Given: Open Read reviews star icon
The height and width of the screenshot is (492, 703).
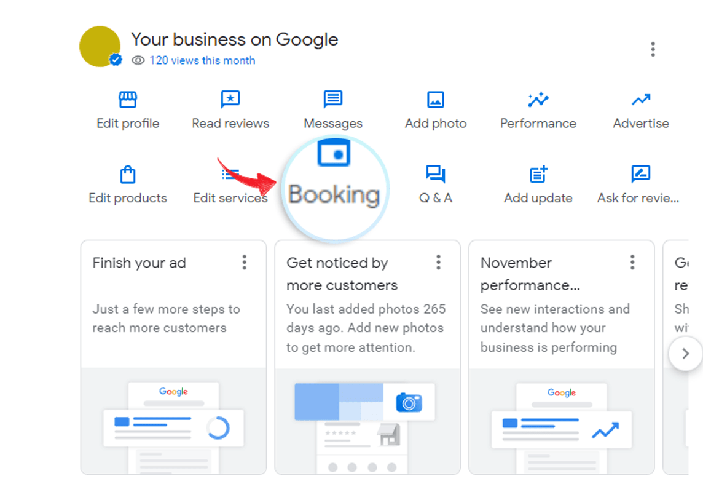Looking at the screenshot, I should (230, 100).
